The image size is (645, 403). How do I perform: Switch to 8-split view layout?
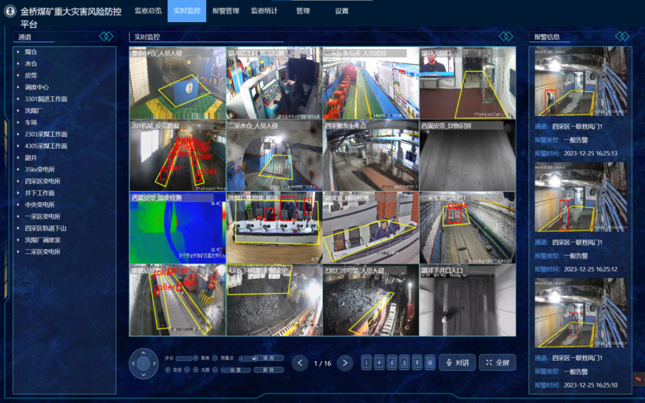(x=404, y=363)
